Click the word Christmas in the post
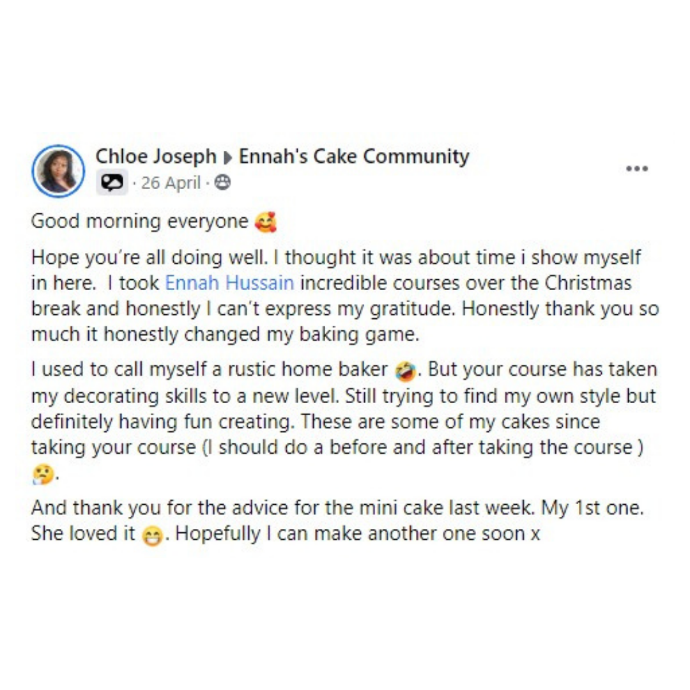 click(588, 282)
